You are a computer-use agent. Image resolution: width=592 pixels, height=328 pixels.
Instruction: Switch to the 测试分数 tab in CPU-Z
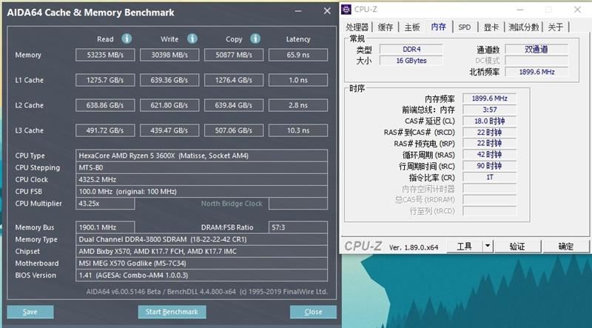coord(523,27)
